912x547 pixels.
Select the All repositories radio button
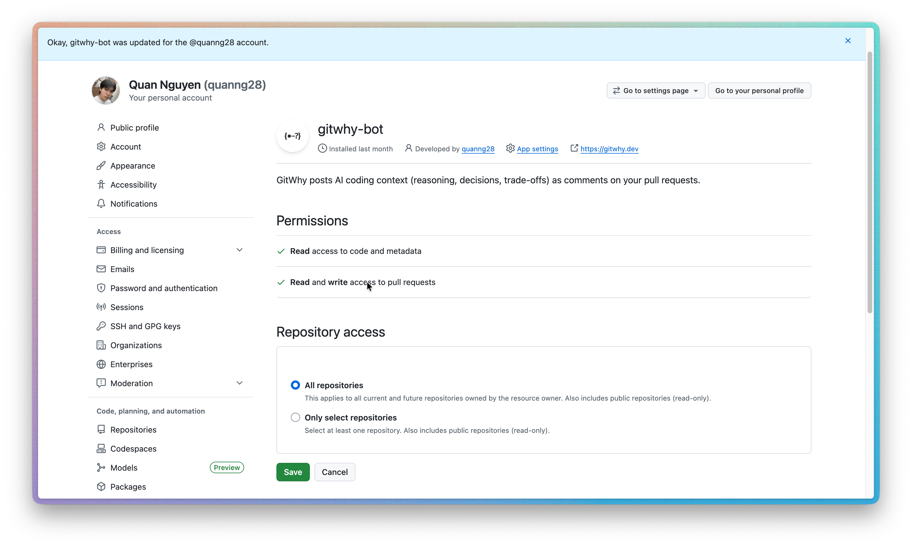pos(295,385)
